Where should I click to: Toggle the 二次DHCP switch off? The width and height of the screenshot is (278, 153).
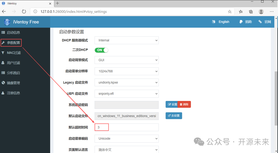(101, 50)
